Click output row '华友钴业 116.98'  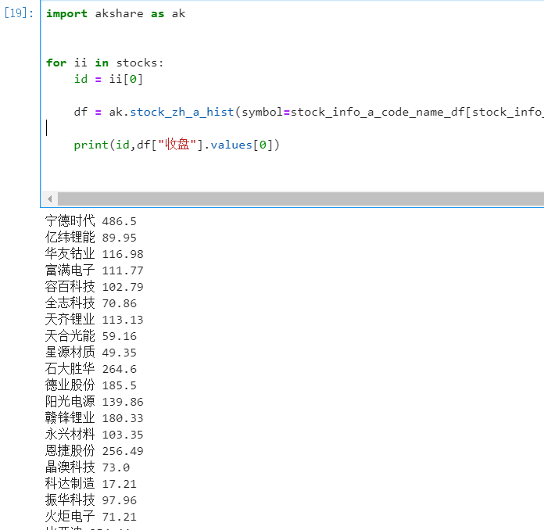94,254
